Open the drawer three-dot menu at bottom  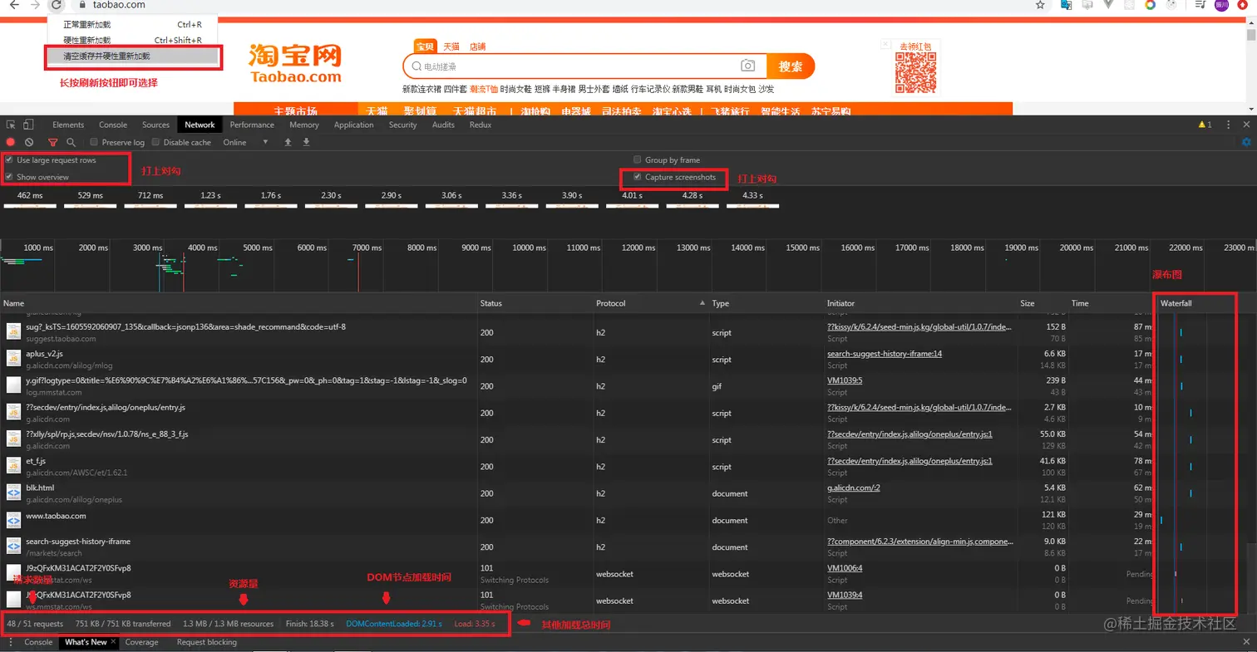[10, 642]
